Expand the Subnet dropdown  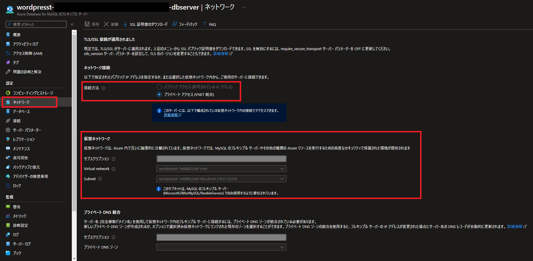221,179
